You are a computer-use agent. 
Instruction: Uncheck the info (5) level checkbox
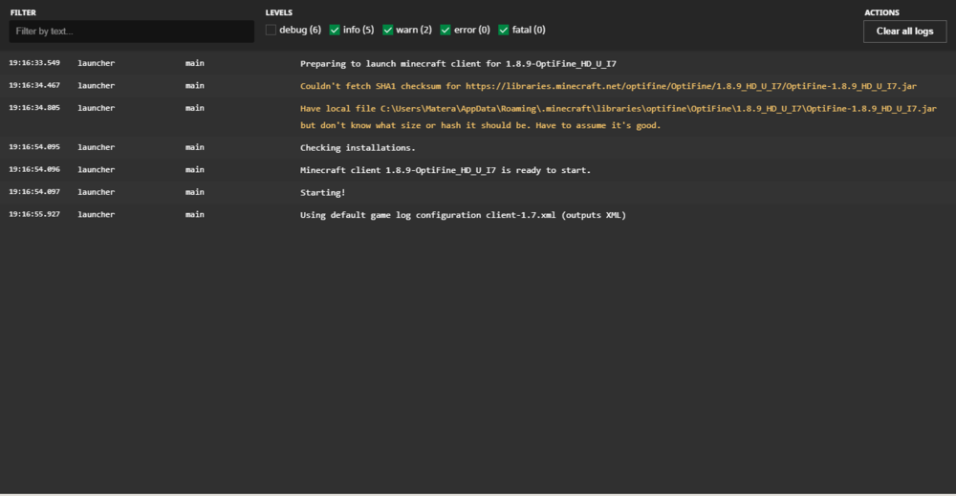(335, 30)
